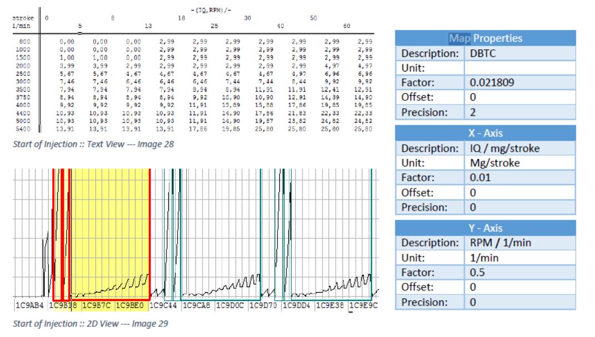The height and width of the screenshot is (337, 595).
Task: Click the X - Axis Precision value
Action: (x=520, y=207)
